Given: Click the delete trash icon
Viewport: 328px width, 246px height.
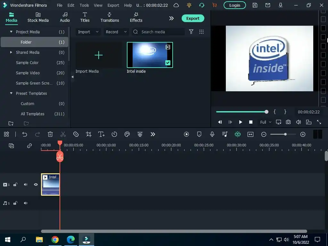Looking at the screenshot, I should pos(50,134).
